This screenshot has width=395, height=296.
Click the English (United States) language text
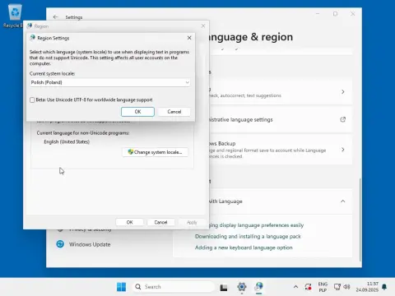point(67,141)
